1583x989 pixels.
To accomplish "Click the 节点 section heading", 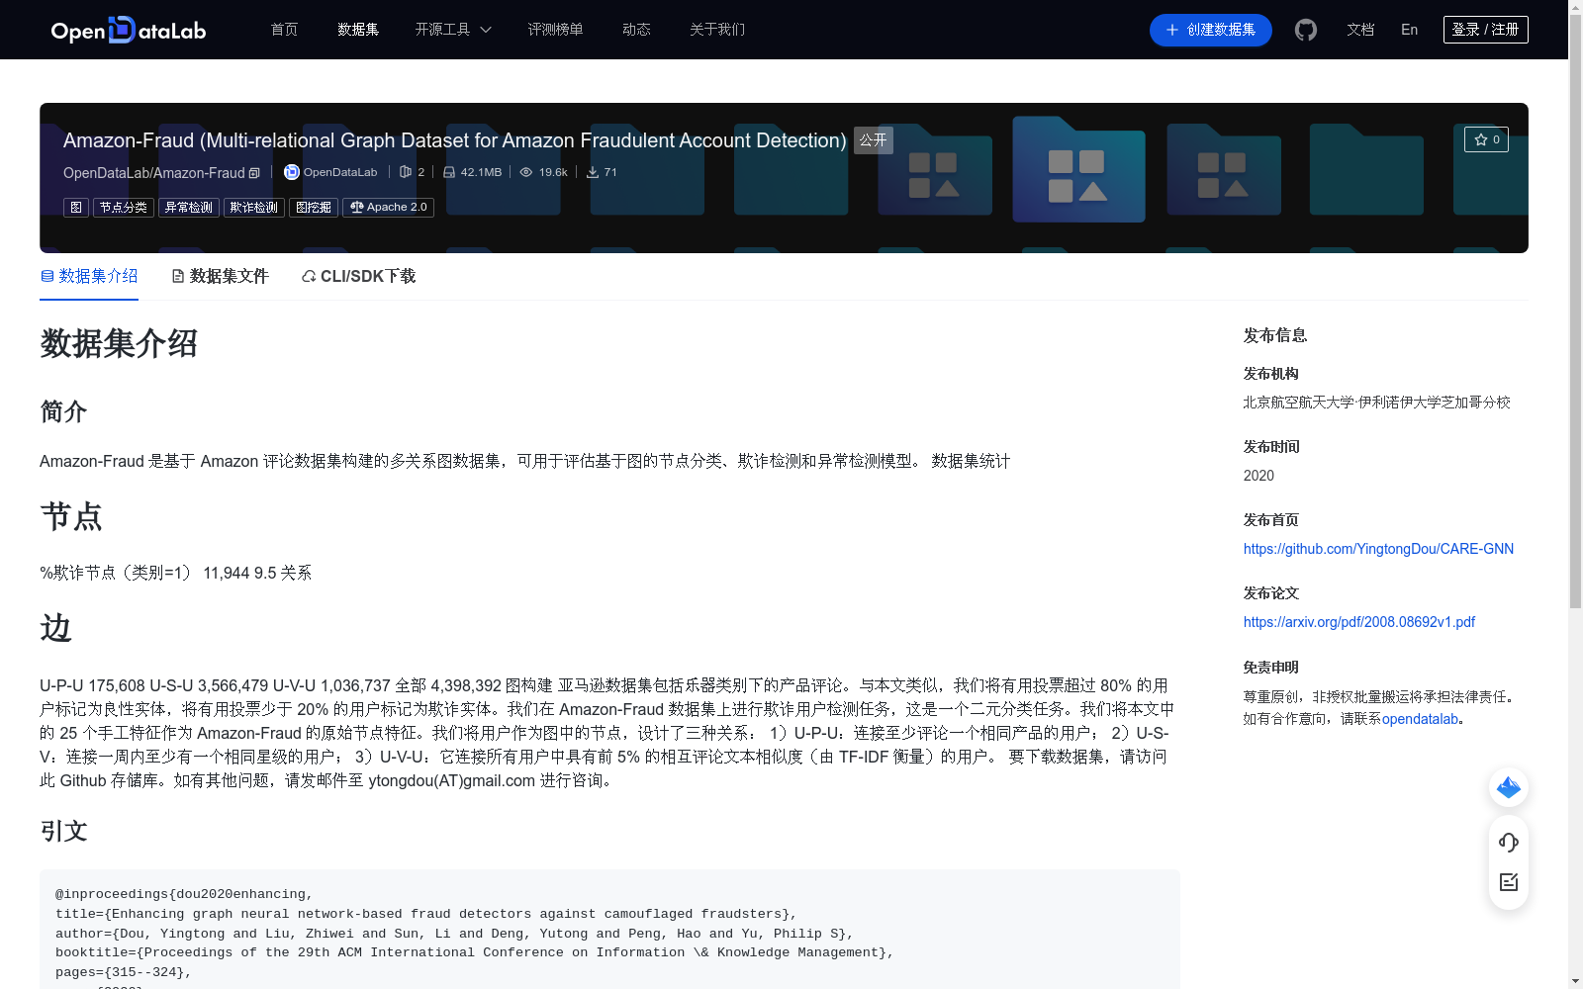I will pos(71,516).
